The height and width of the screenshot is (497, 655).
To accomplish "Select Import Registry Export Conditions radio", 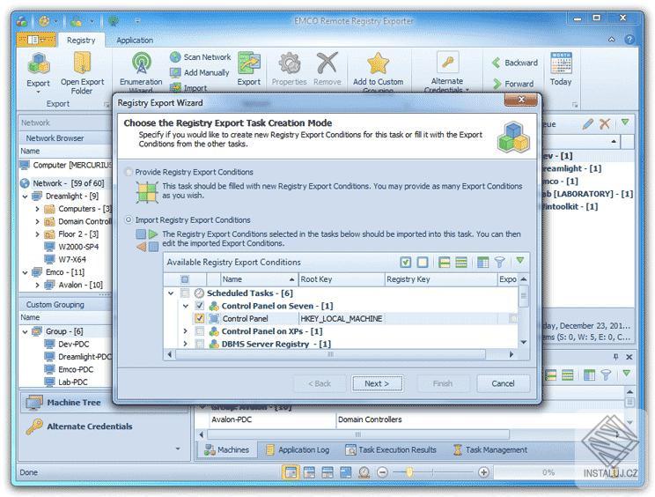I will coord(129,220).
